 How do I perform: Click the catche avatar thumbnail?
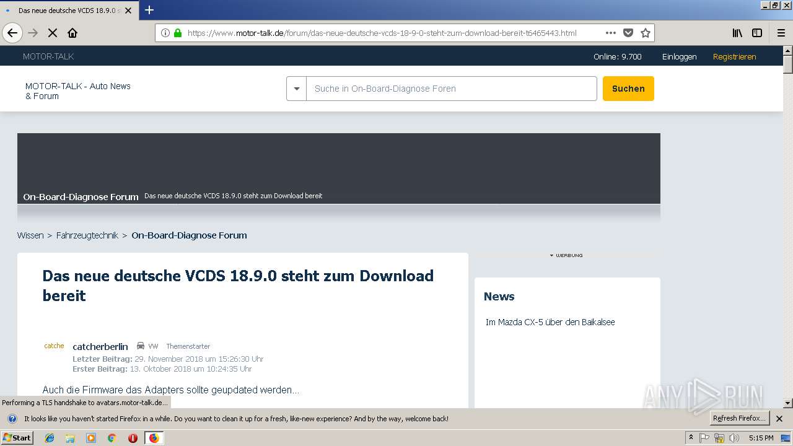click(54, 346)
